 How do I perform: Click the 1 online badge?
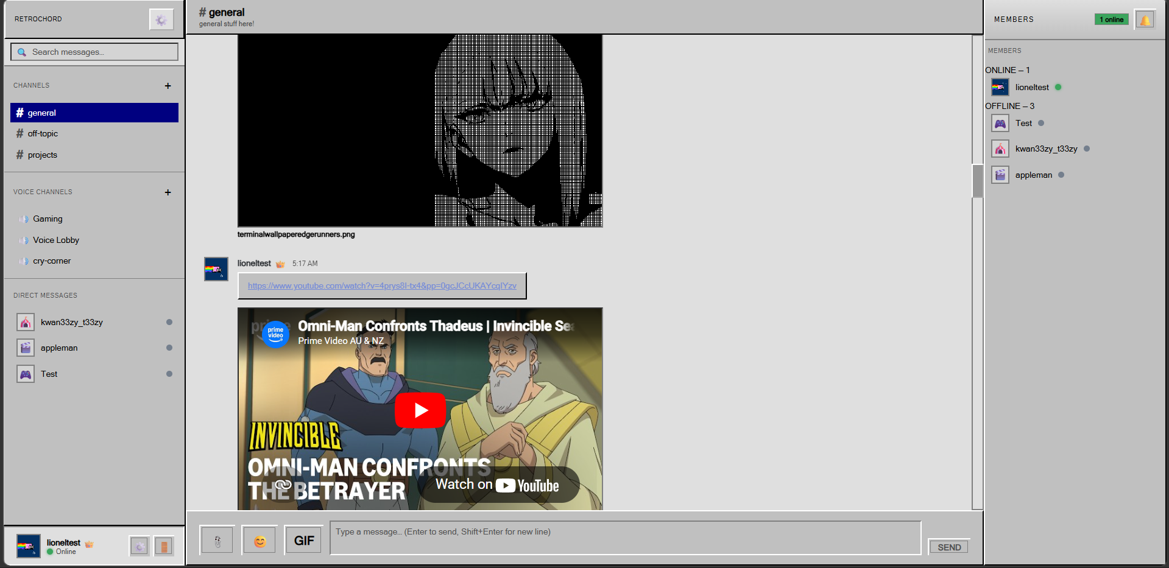pos(1111,19)
